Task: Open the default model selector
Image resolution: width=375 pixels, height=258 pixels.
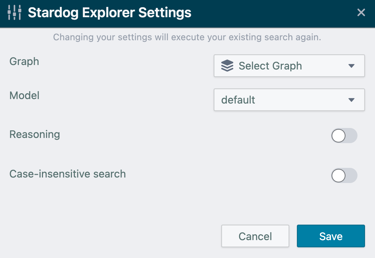Action: tap(289, 100)
